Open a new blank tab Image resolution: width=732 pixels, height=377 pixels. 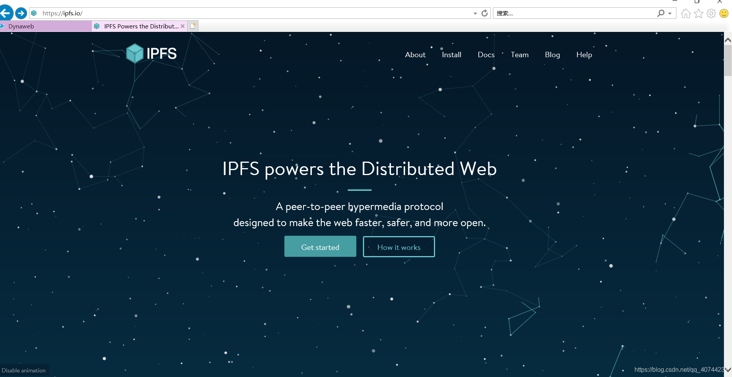pos(193,26)
